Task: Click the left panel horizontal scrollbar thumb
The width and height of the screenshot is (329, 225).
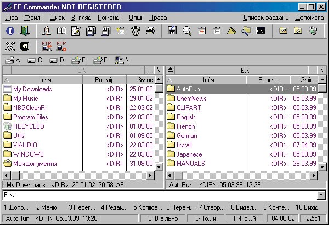Action: [x=15, y=175]
